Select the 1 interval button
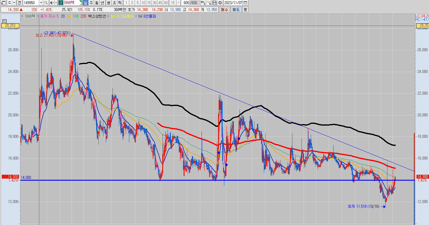 click(x=126, y=3)
